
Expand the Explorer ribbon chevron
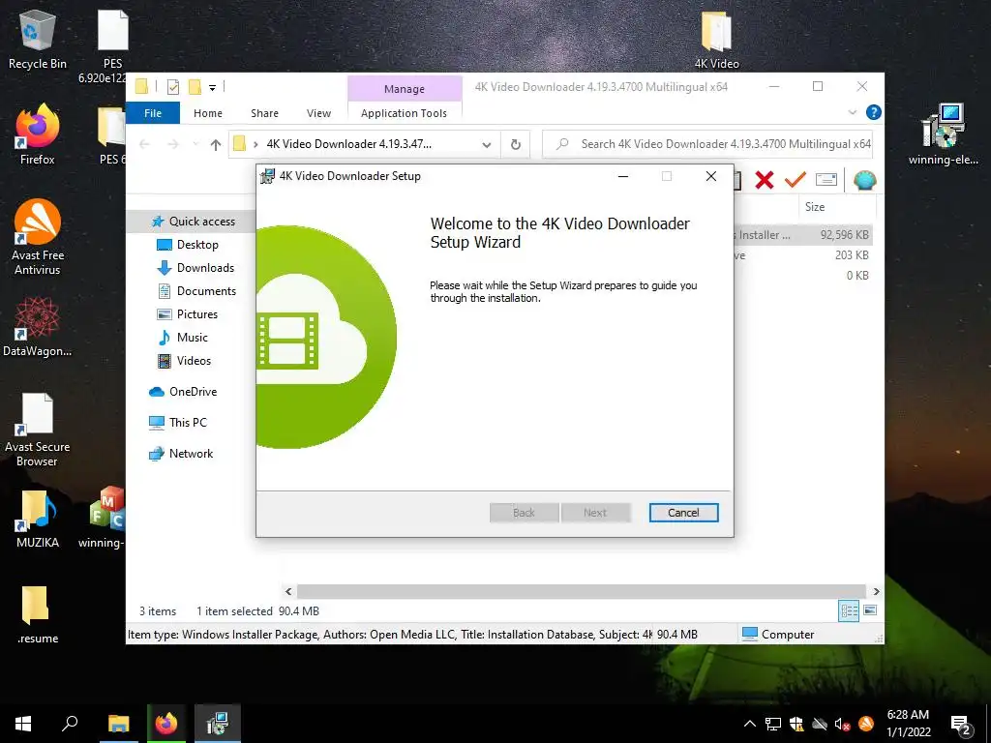(x=852, y=112)
